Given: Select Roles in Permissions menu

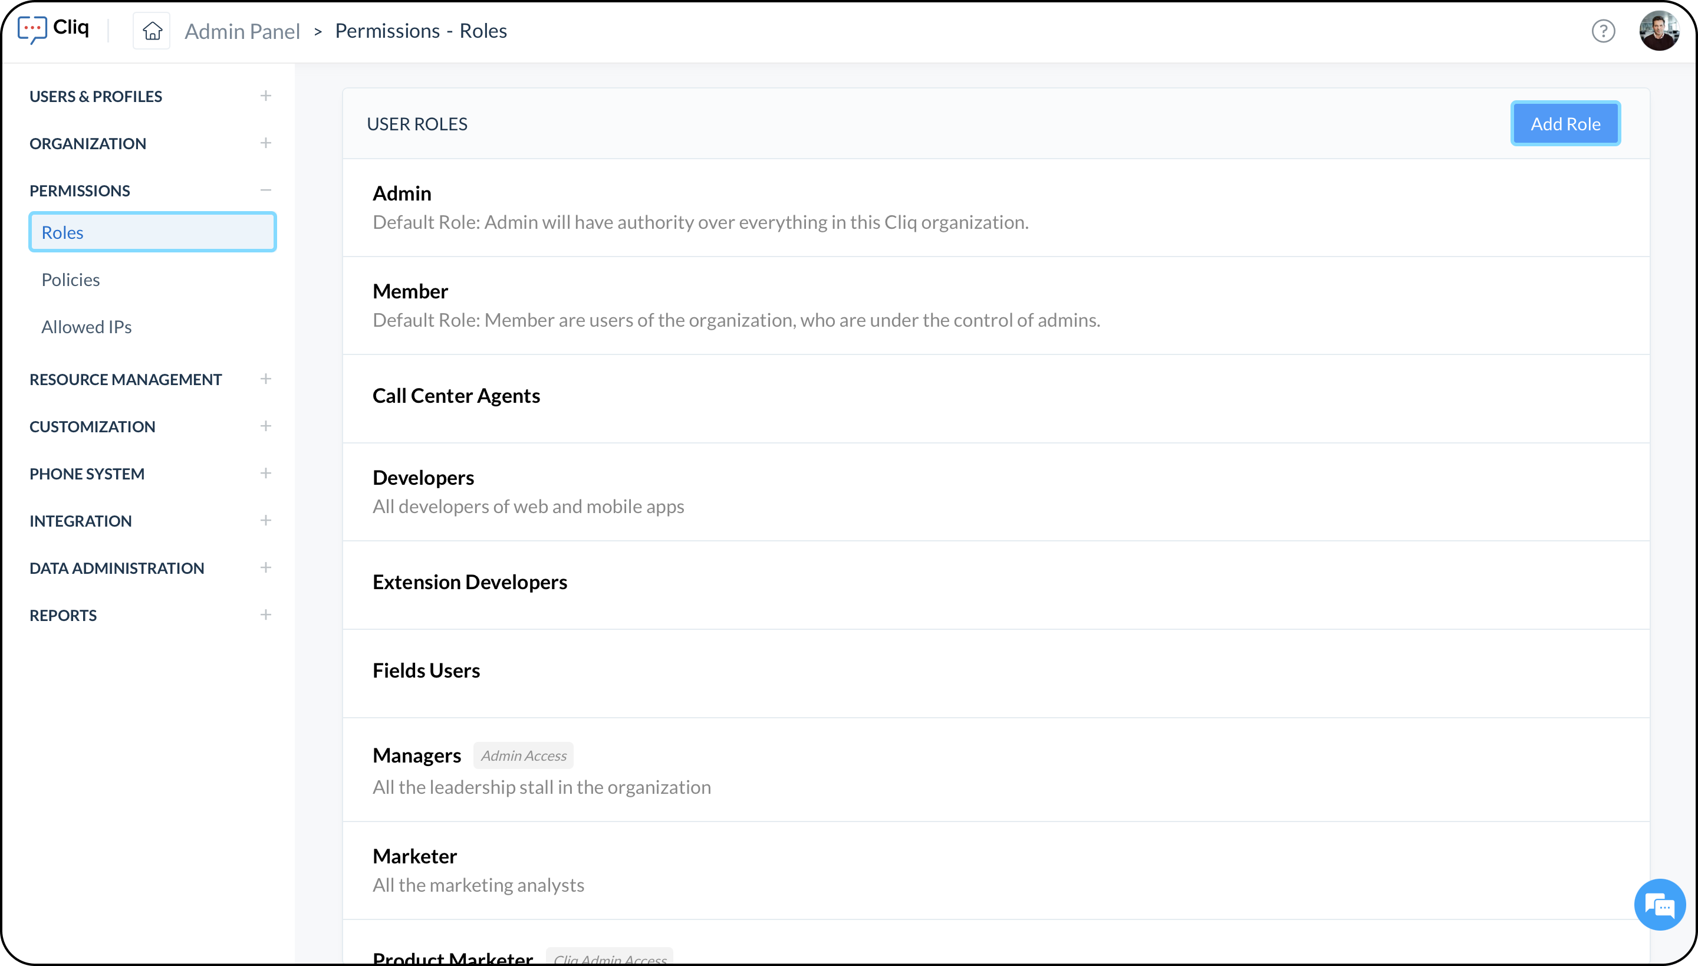Looking at the screenshot, I should [x=153, y=232].
